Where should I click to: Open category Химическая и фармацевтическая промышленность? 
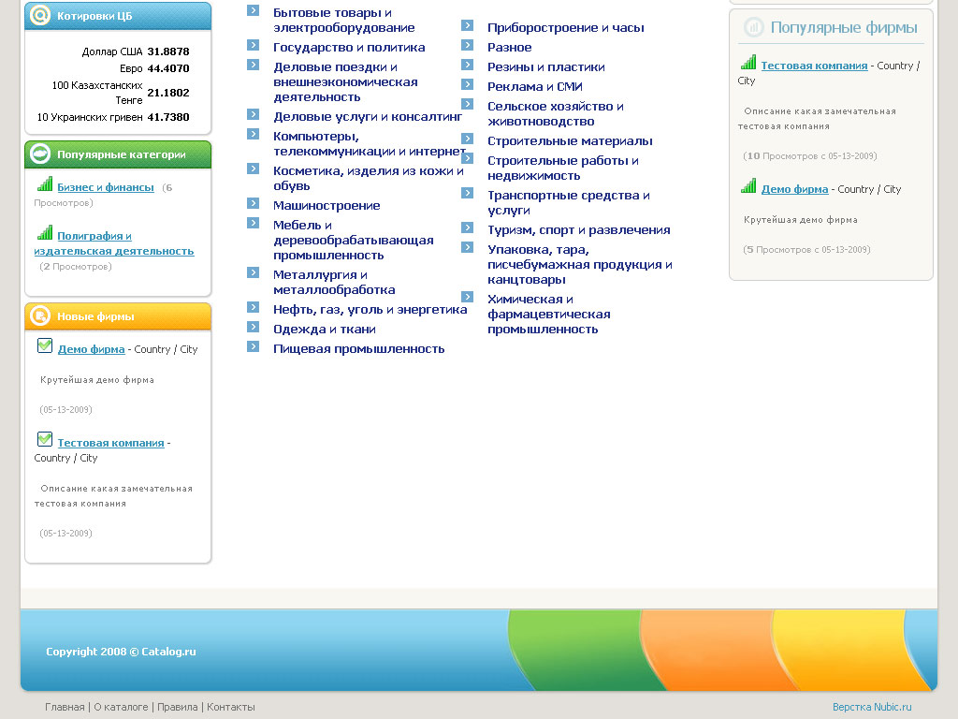pos(548,314)
